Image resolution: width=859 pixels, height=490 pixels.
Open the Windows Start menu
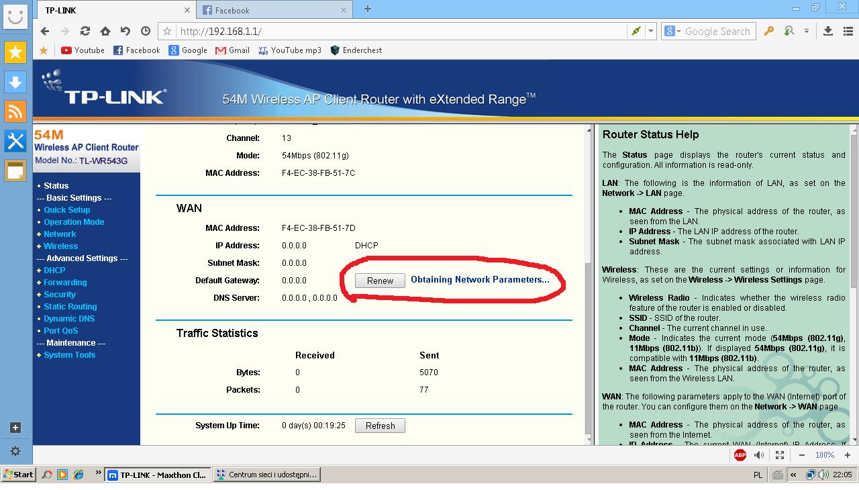click(x=18, y=474)
